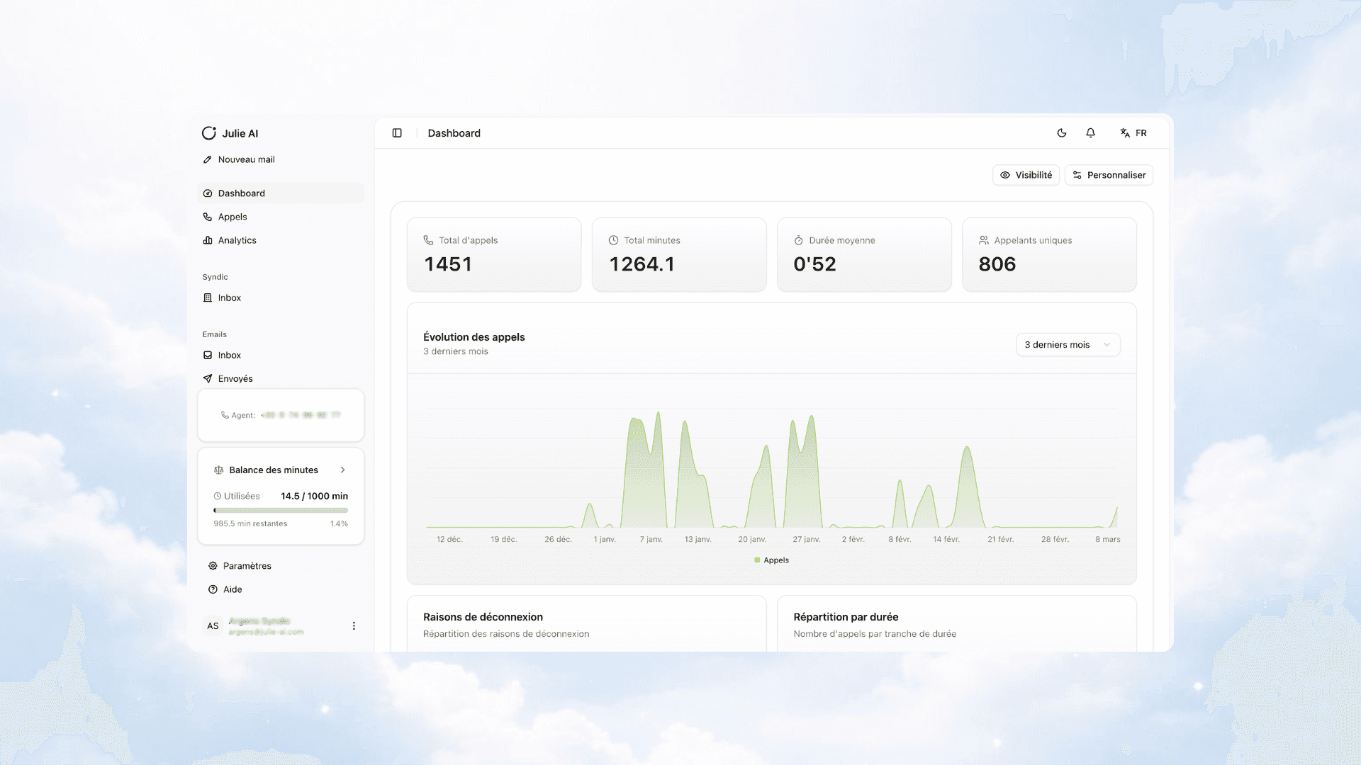
Task: Click the Envoyés paper plane icon
Action: (208, 378)
